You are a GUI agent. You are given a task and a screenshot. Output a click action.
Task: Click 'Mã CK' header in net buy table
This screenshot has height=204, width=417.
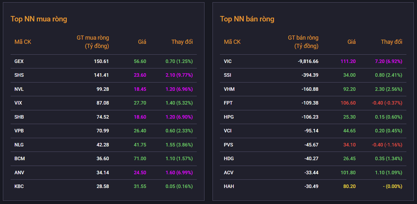pyautogui.click(x=23, y=42)
